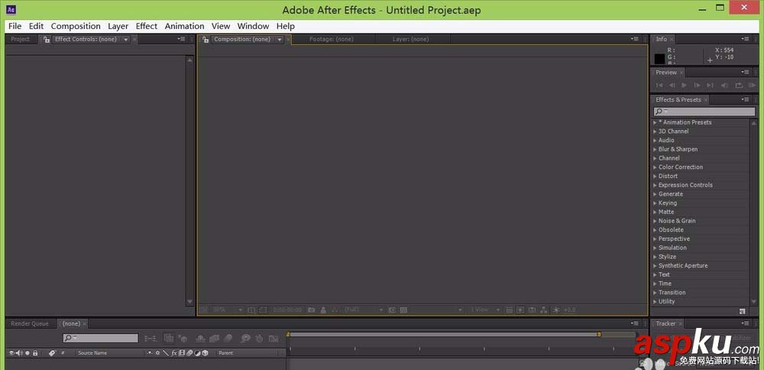
Task: Toggle audio mute in Preview panel
Action: click(x=724, y=86)
